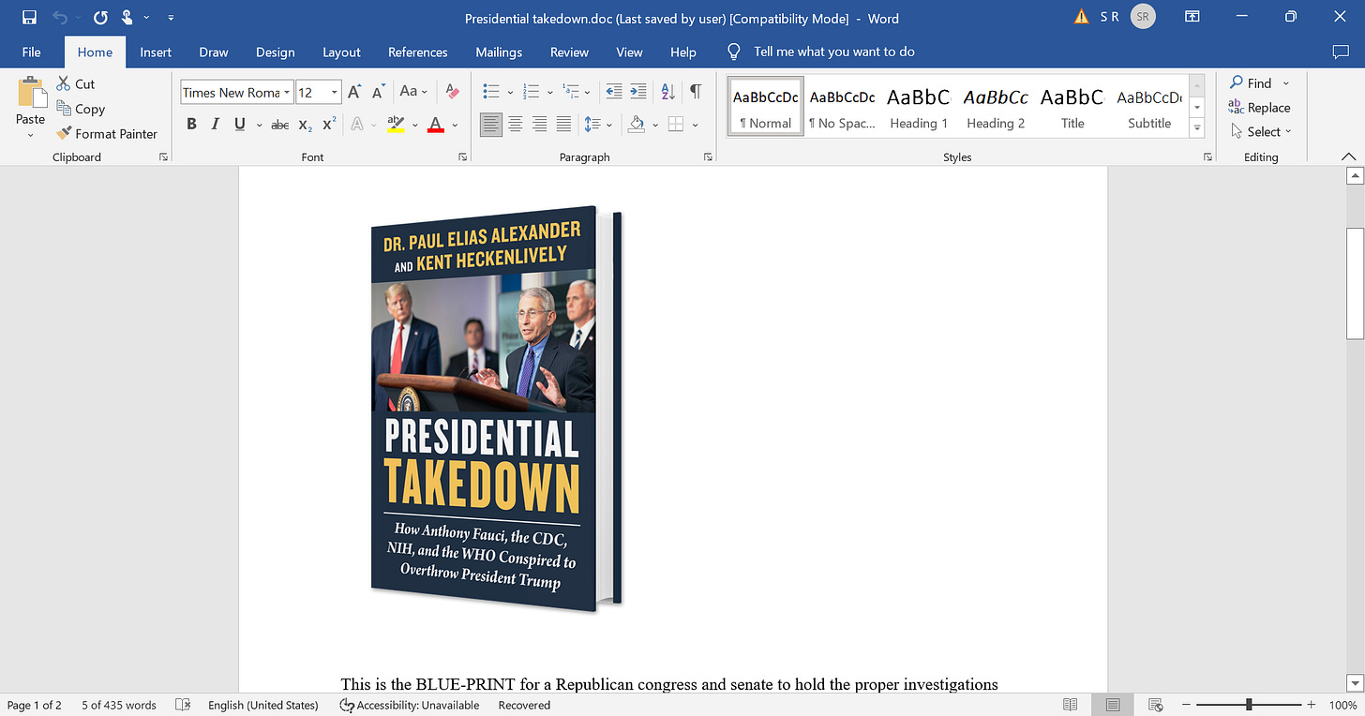Apply yellow text highlight color
The height and width of the screenshot is (716, 1365).
tap(396, 125)
